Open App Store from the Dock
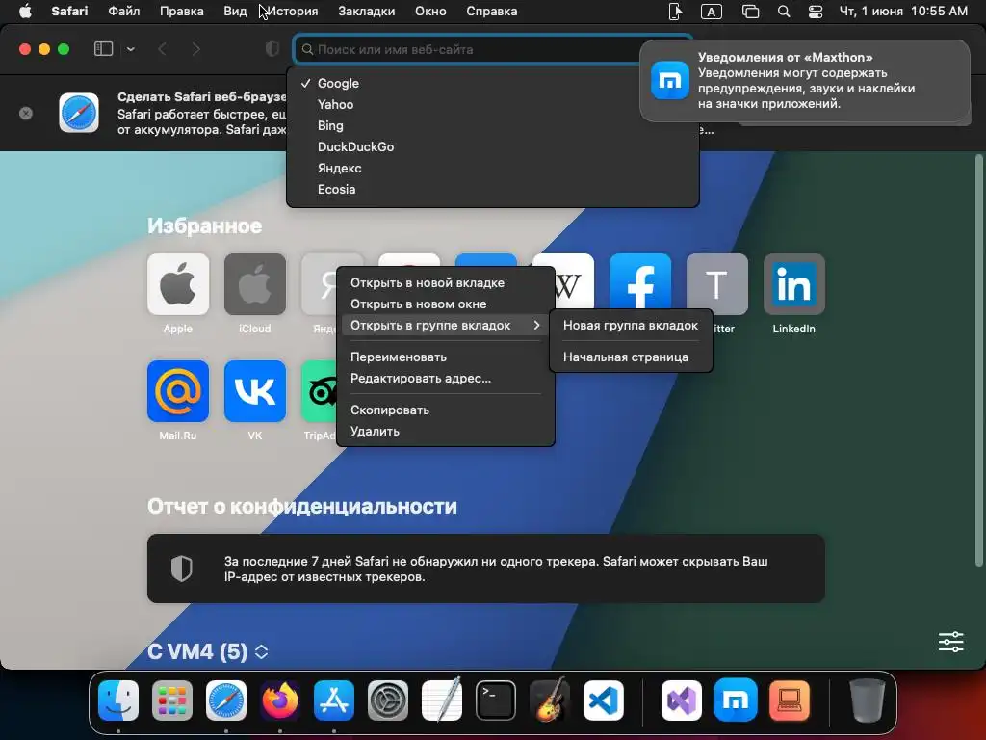The width and height of the screenshot is (986, 740). click(x=334, y=700)
